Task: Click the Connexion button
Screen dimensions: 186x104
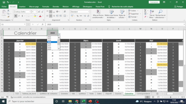Action: [x=154, y=2]
